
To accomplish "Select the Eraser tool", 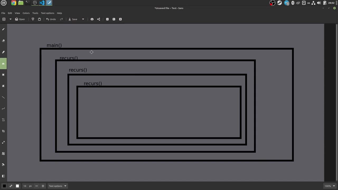I will [x=3, y=41].
